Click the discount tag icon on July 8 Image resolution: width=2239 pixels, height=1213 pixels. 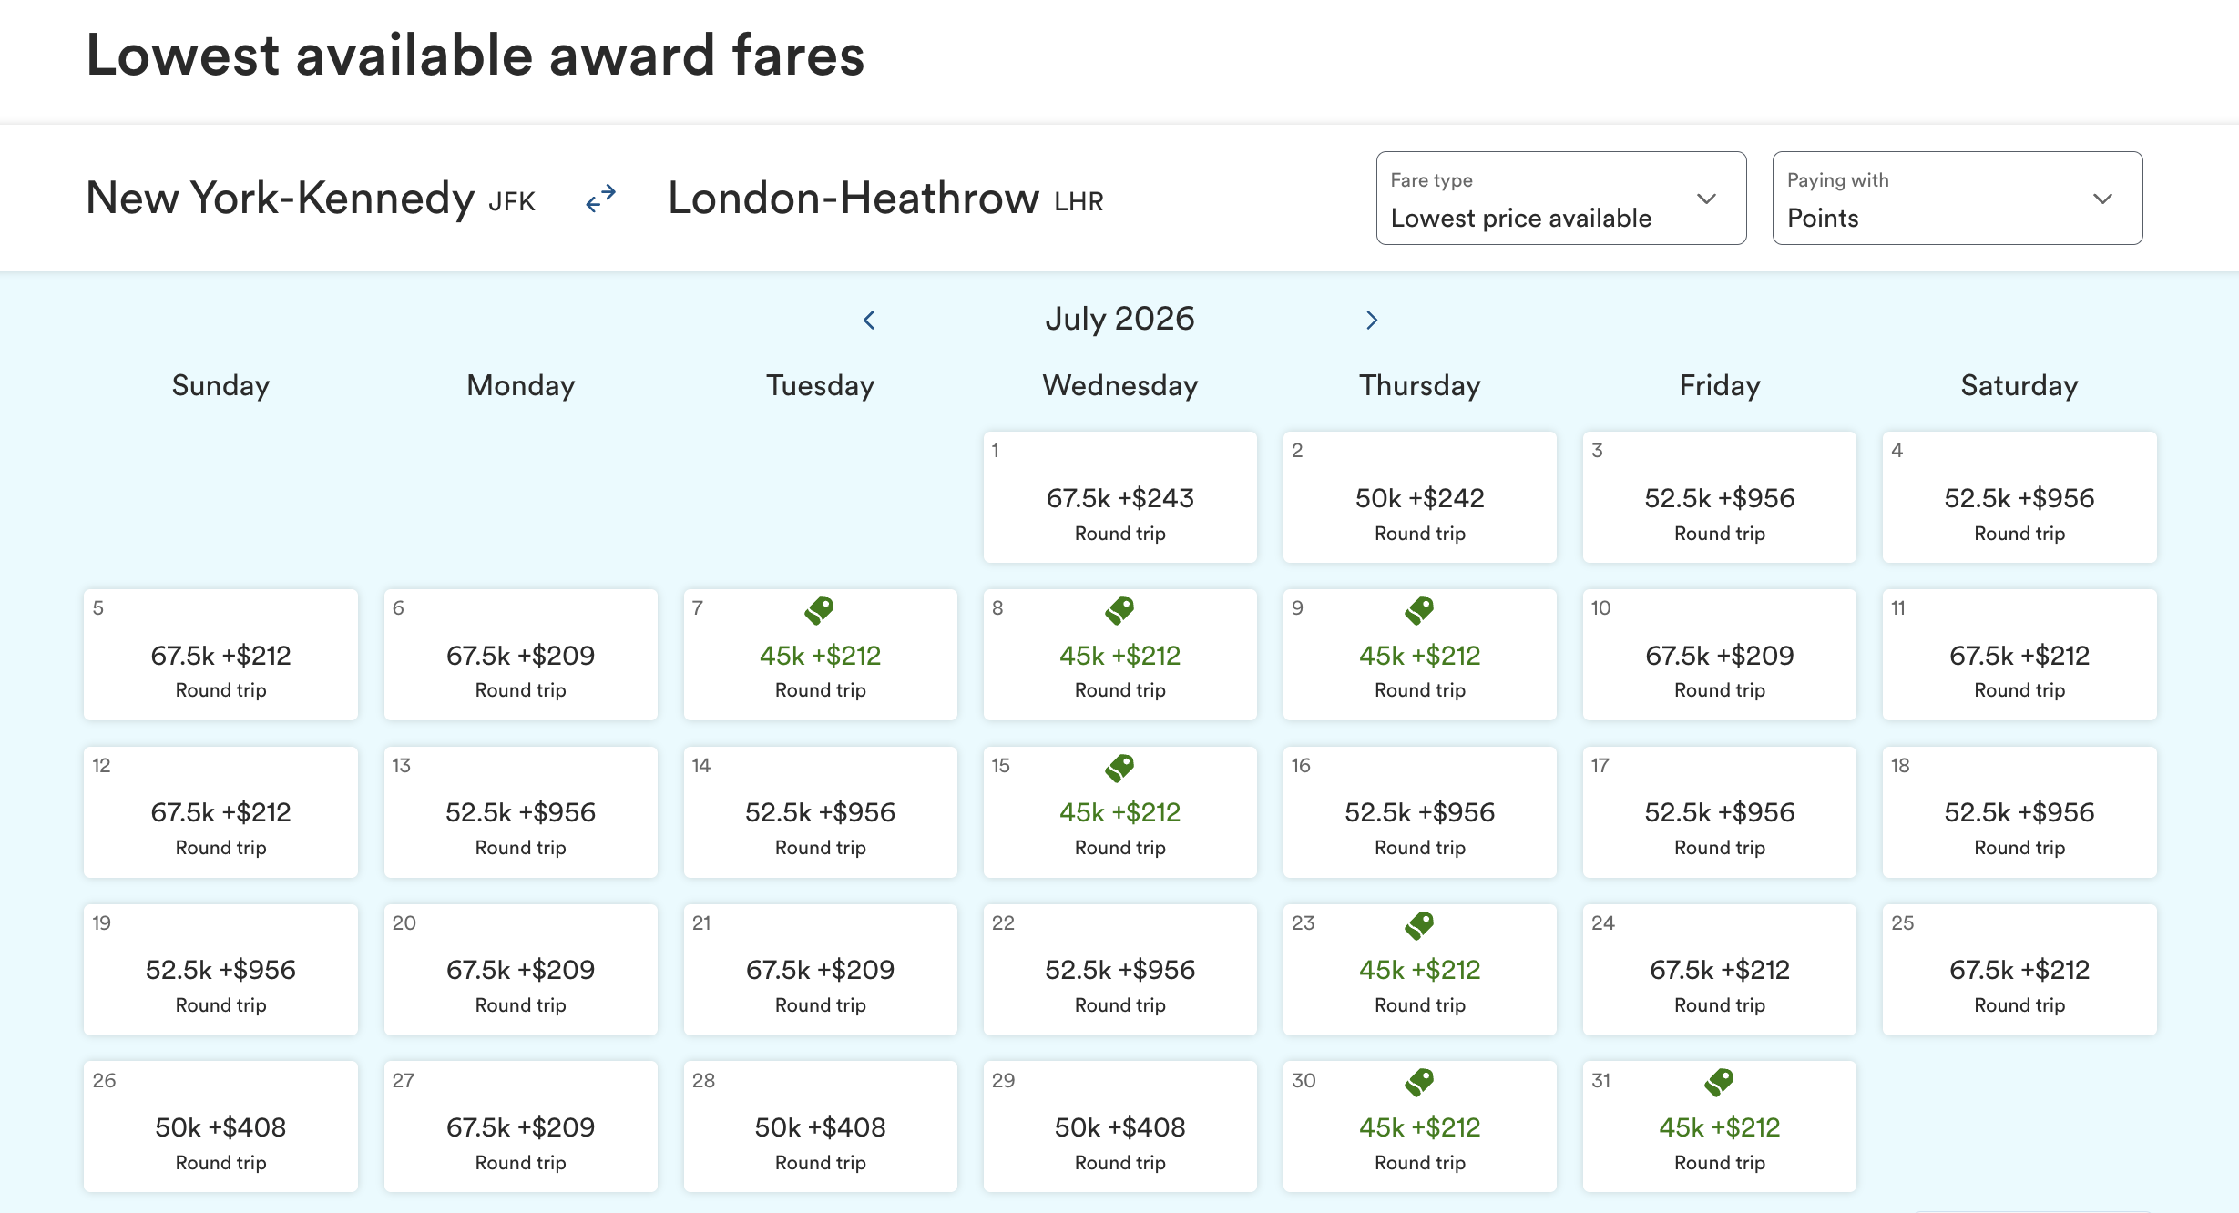point(1119,610)
